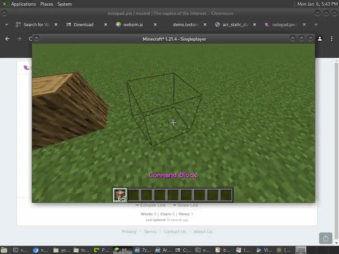Close the acr_static_da tab
339x254 pixels.
click(x=255, y=24)
